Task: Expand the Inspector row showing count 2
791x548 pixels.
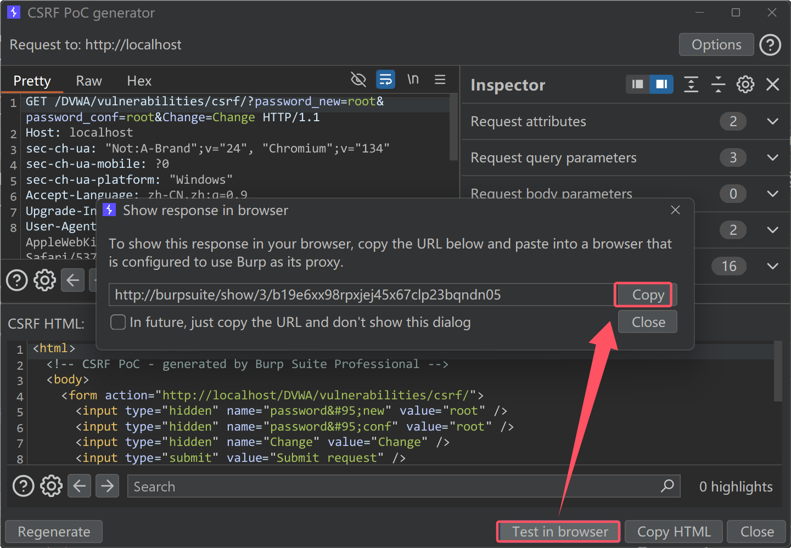Action: click(772, 230)
